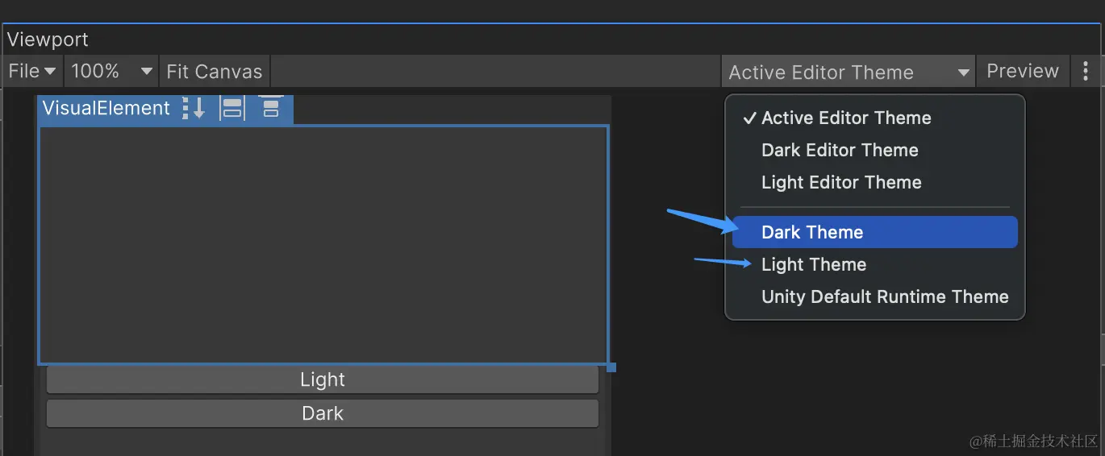Click the Fit Canvas button
This screenshot has width=1105, height=456.
[215, 71]
